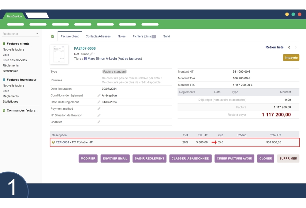Click the product cube icon beside REF-0001

[x=53, y=142]
